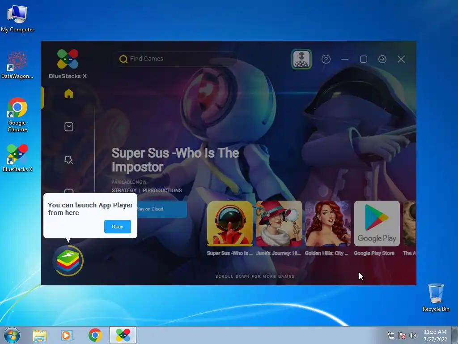Maximize the BlueStacks X window

[x=364, y=60]
